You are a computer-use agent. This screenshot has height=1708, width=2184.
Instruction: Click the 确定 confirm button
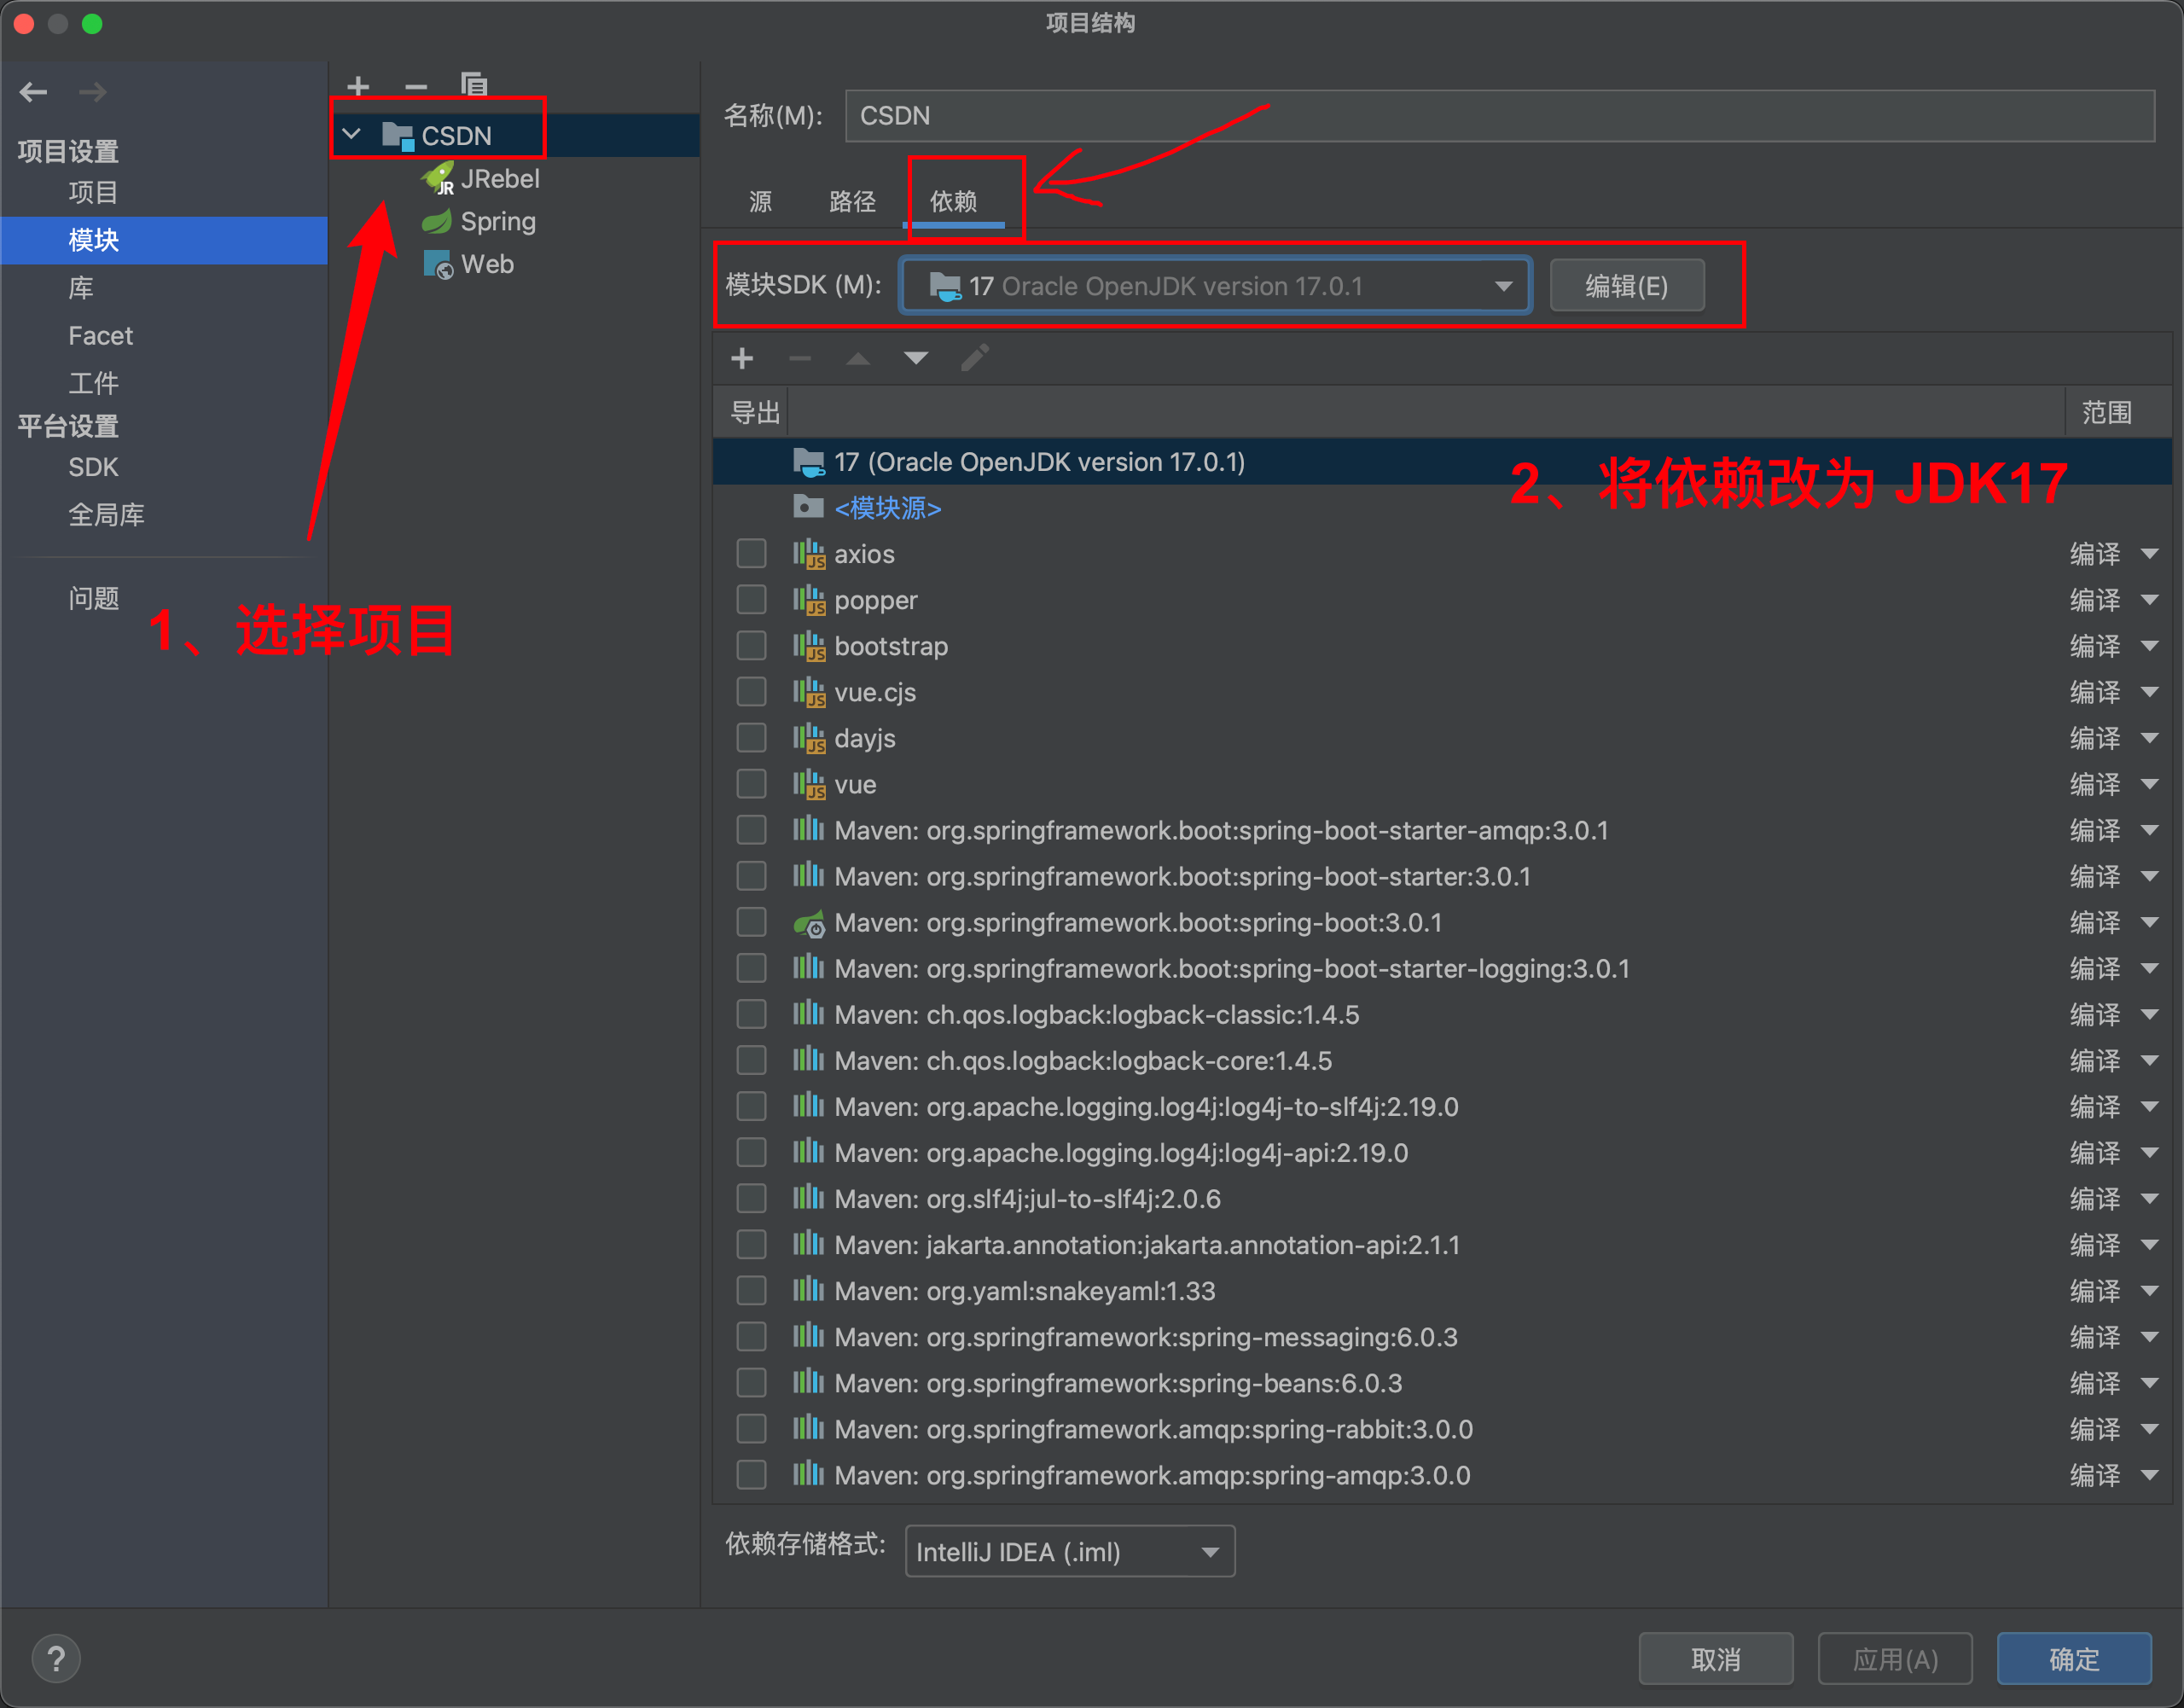point(2074,1659)
